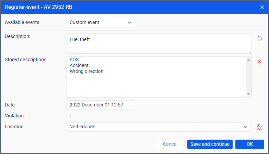Delete stored description with red X icon
269x154 pixels.
pyautogui.click(x=259, y=61)
